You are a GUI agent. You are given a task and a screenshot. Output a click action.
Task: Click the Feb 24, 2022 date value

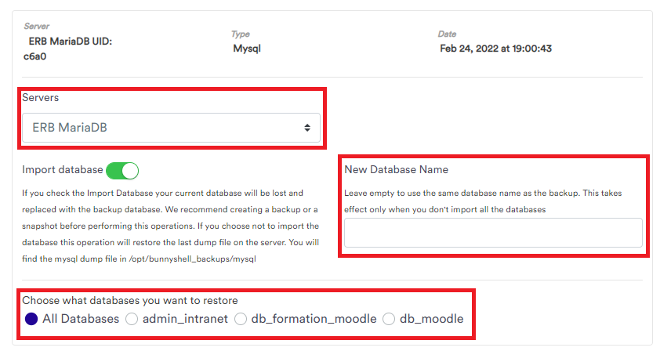(x=495, y=49)
